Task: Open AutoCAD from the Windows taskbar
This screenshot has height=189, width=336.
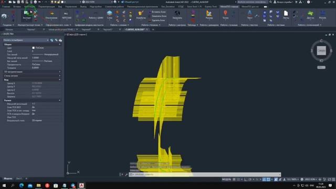Action: pyautogui.click(x=81, y=185)
